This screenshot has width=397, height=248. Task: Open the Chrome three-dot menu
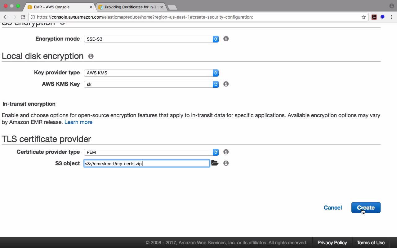[391, 17]
